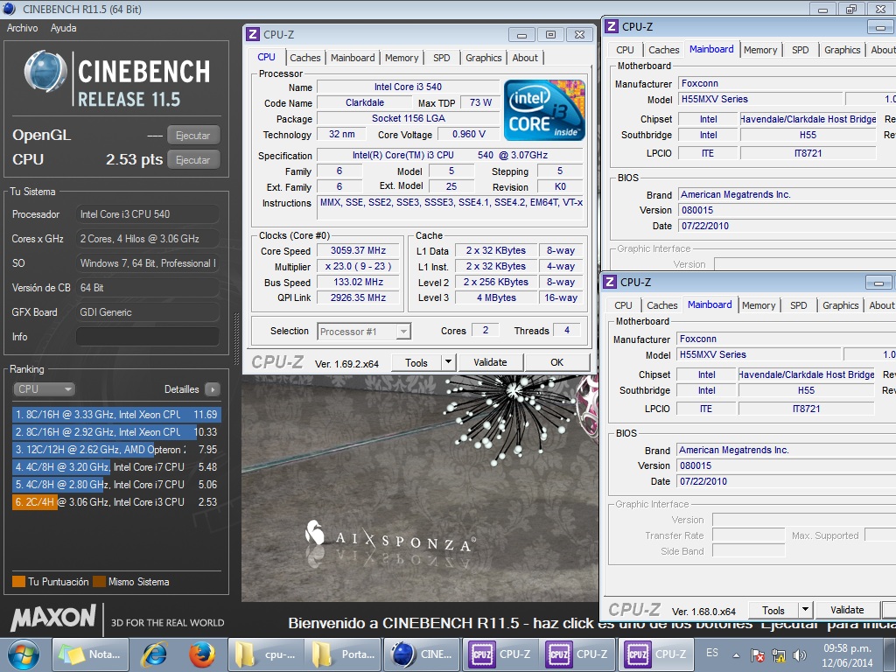Select ranking row 12C/12H AMD Opteron
This screenshot has width=896, height=672.
tap(116, 450)
